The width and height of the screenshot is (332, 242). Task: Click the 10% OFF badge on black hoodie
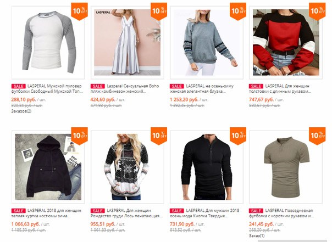tap(79, 136)
